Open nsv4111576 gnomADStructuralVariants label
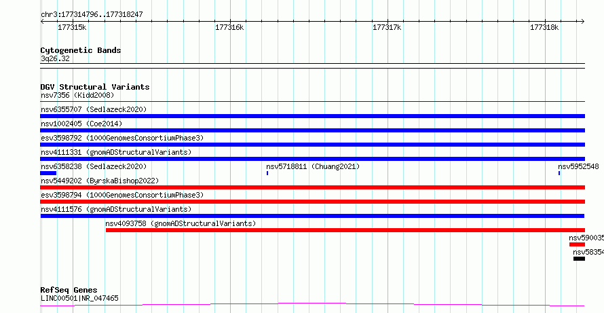The image size is (604, 313). tap(116, 209)
